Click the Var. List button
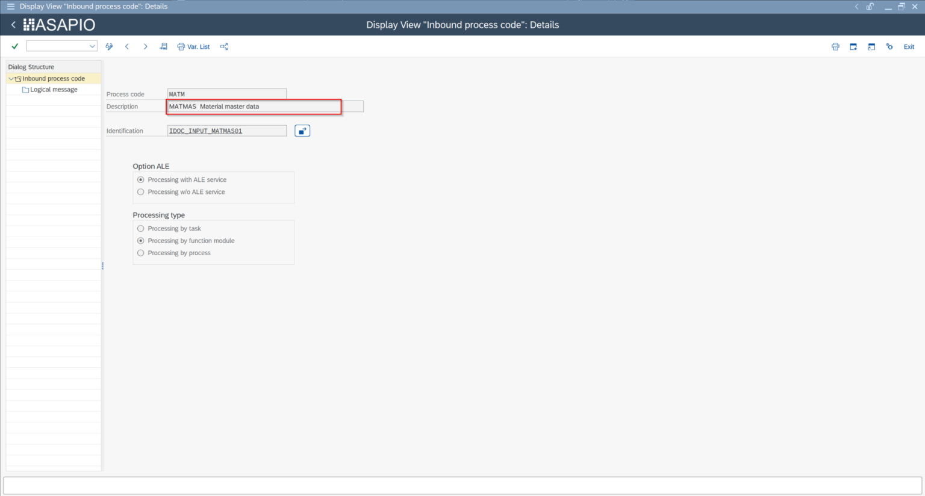The image size is (925, 496). coord(193,46)
